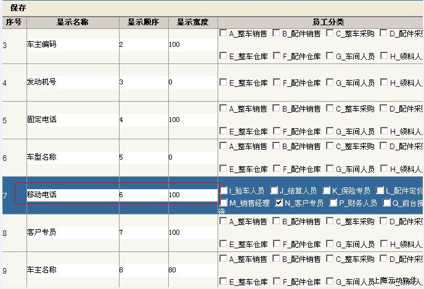Image resolution: width=424 pixels, height=289 pixels.
Task: Click the 保存 button at top
Action: (x=18, y=7)
